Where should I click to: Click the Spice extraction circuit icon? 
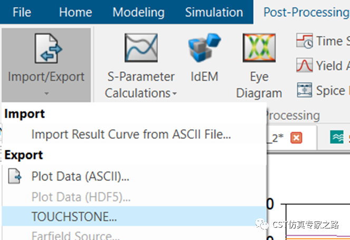(x=304, y=90)
